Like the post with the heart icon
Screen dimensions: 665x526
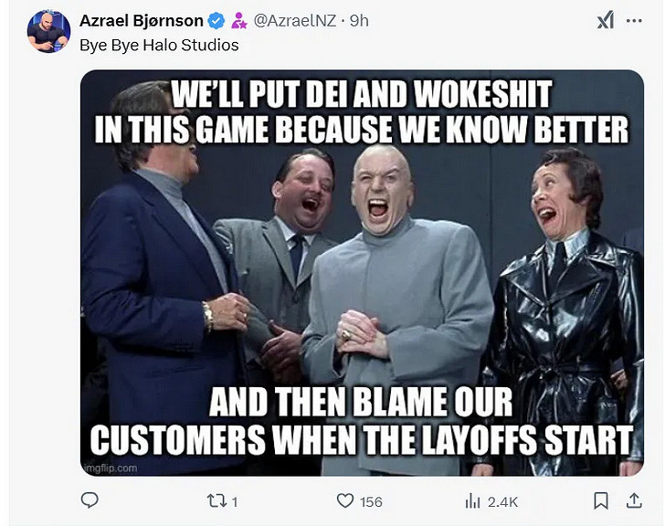(x=345, y=501)
